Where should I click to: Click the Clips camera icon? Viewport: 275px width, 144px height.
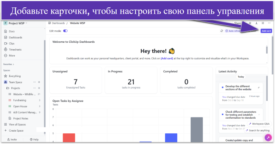tap(5, 43)
